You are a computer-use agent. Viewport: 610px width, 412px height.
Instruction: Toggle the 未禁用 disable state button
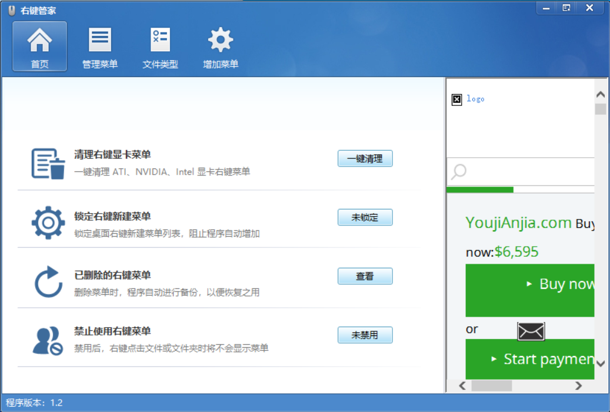(x=365, y=335)
